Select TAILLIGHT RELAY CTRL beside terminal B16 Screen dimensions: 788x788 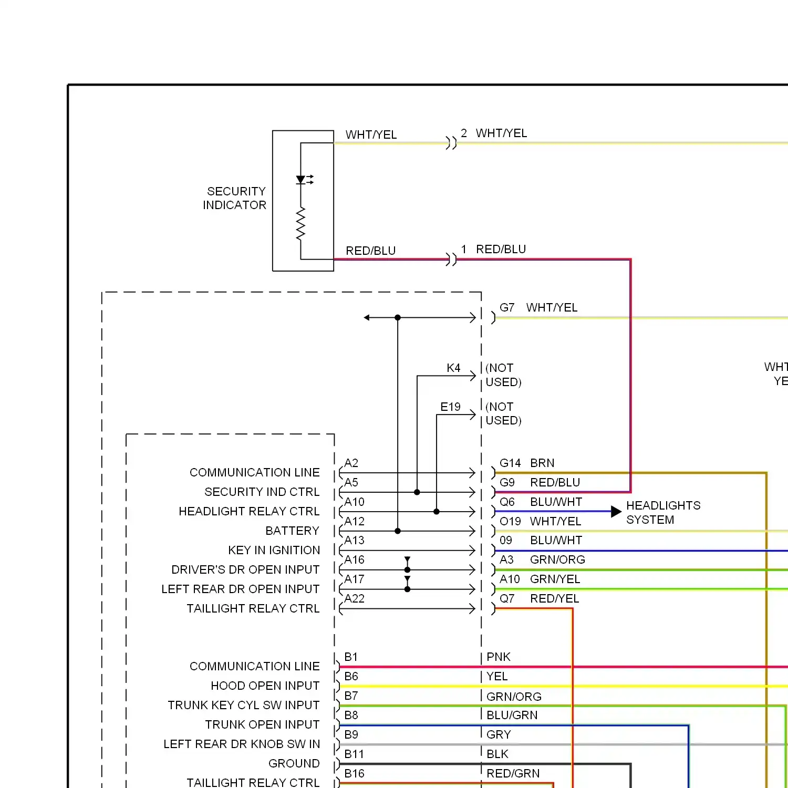point(253,782)
